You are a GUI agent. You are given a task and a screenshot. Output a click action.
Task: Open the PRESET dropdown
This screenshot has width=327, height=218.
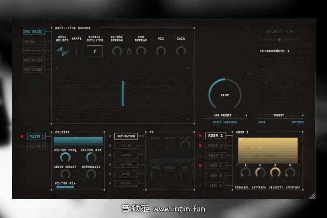[x=281, y=116]
